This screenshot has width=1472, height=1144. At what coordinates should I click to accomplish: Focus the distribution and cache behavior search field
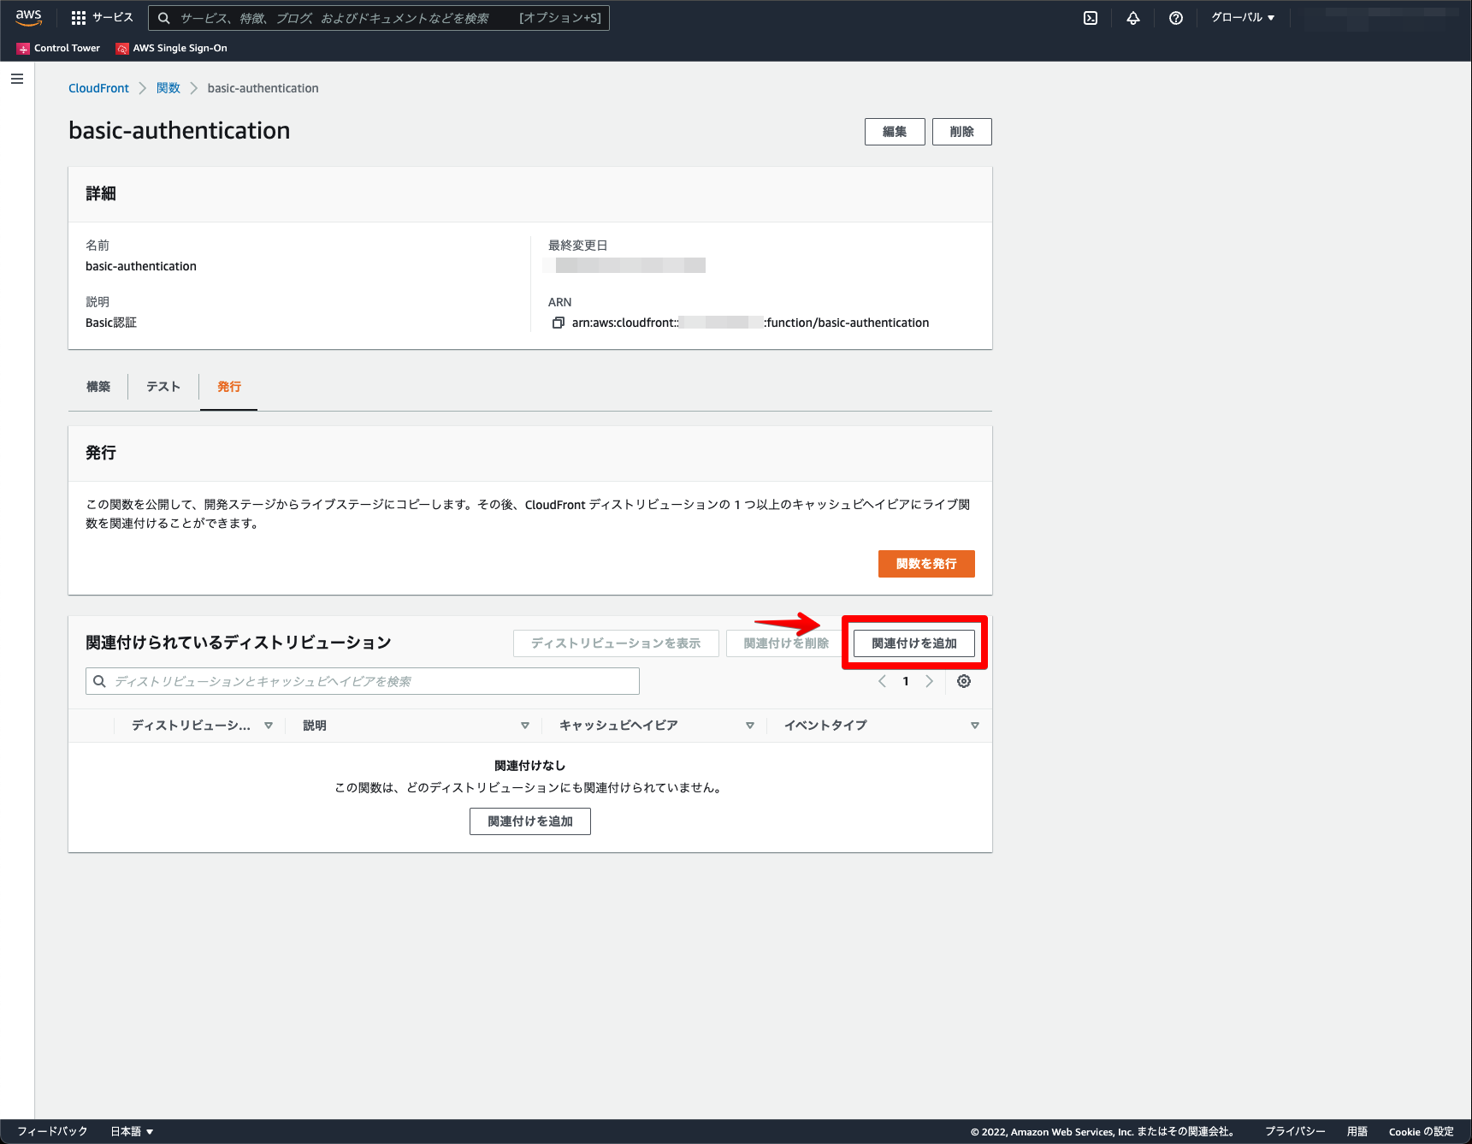pyautogui.click(x=363, y=681)
